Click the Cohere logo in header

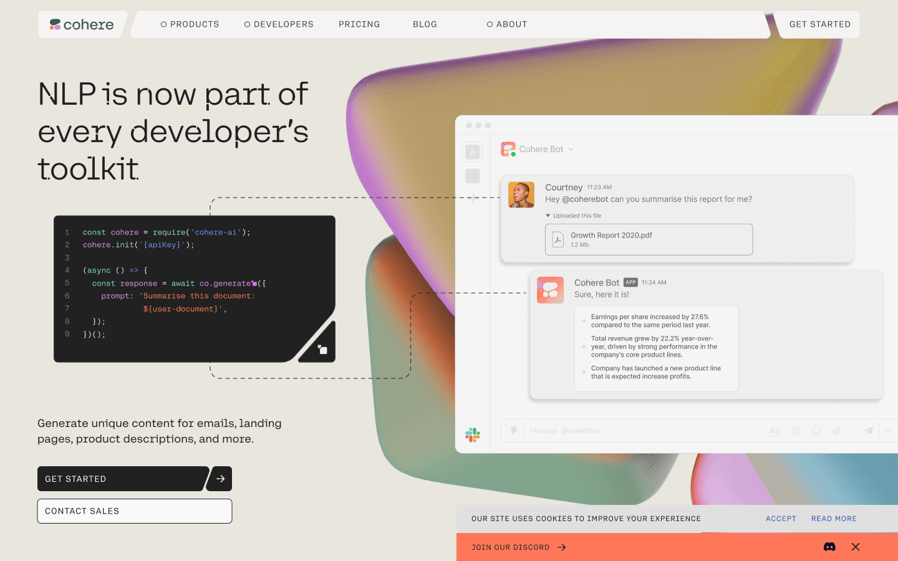point(82,24)
